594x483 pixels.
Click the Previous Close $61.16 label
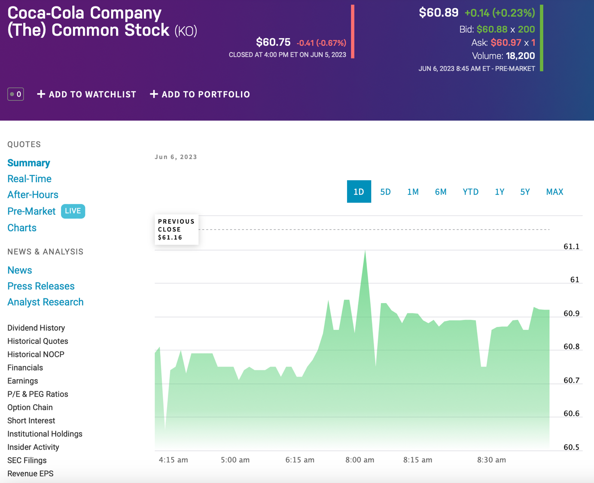tap(177, 229)
